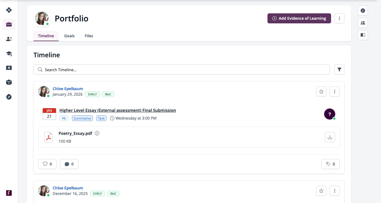Open the portfolio header three-dot menu
This screenshot has height=203, width=381.
tap(339, 18)
